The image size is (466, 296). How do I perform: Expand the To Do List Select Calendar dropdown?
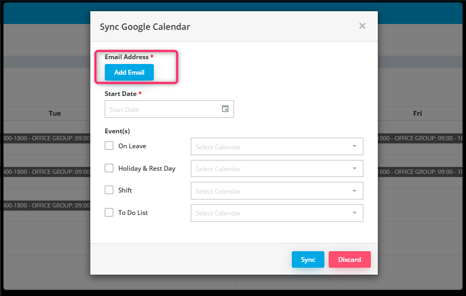(277, 213)
